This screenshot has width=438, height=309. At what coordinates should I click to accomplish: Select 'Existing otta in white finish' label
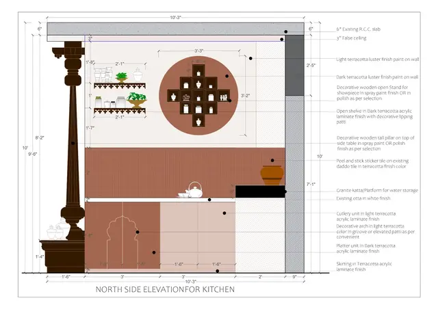pos(363,198)
